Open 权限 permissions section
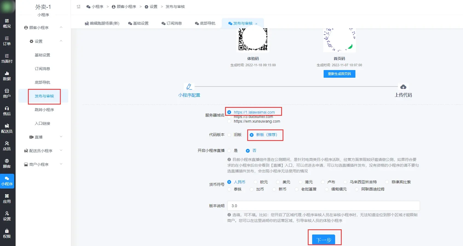Viewport: 463px width, 246px height. (7, 234)
